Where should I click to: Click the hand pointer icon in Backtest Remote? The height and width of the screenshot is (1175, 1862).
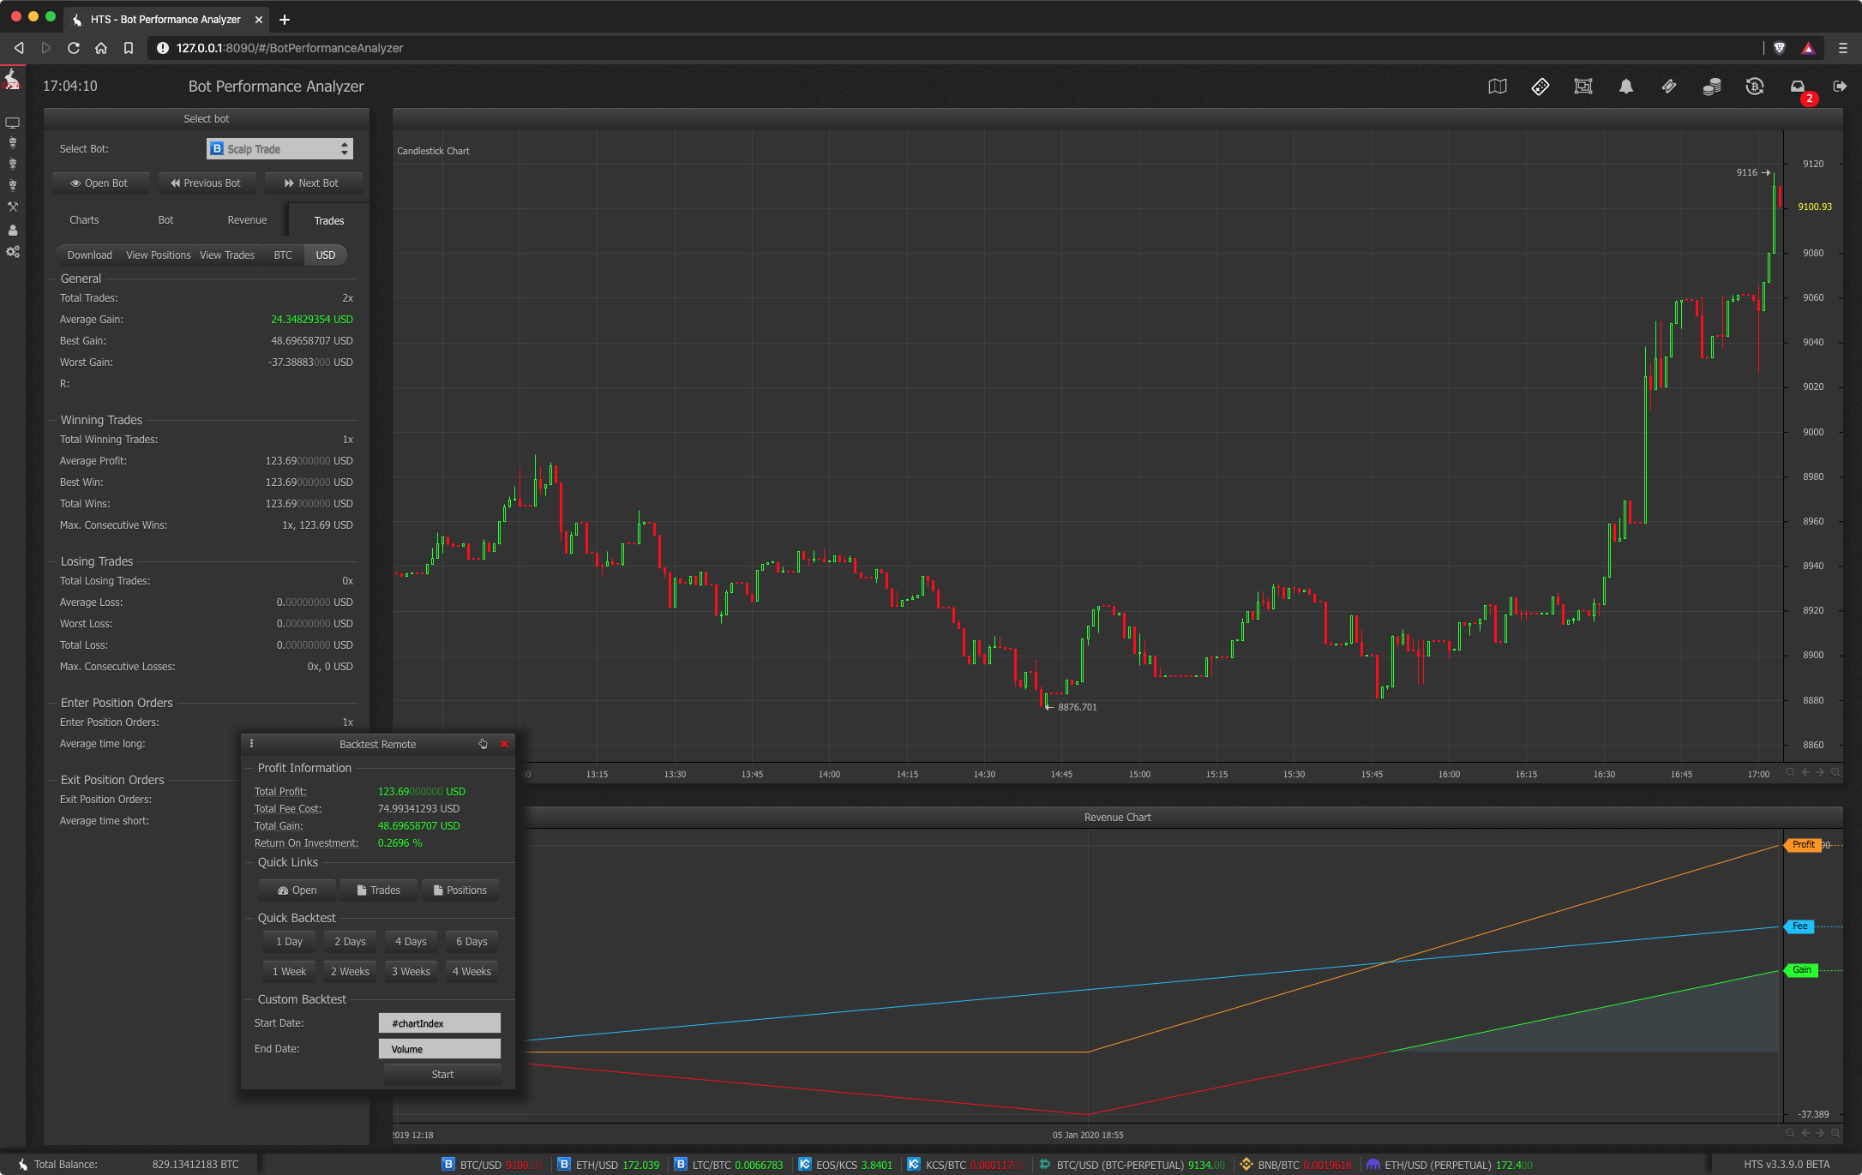coord(483,744)
